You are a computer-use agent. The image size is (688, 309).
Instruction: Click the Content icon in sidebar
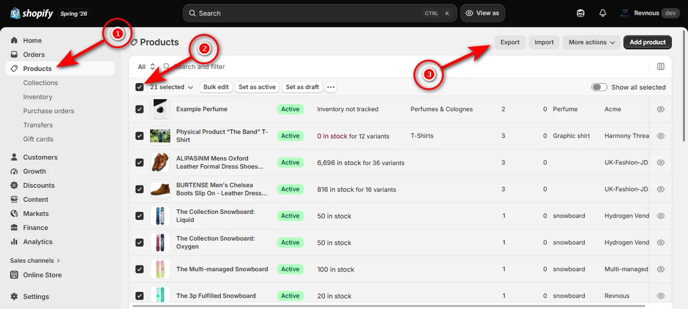pos(14,200)
